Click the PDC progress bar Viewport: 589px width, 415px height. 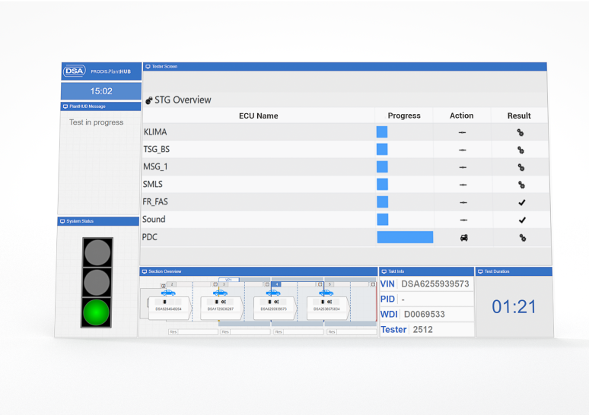coord(405,237)
